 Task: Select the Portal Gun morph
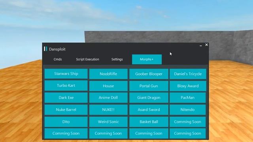click(149, 86)
